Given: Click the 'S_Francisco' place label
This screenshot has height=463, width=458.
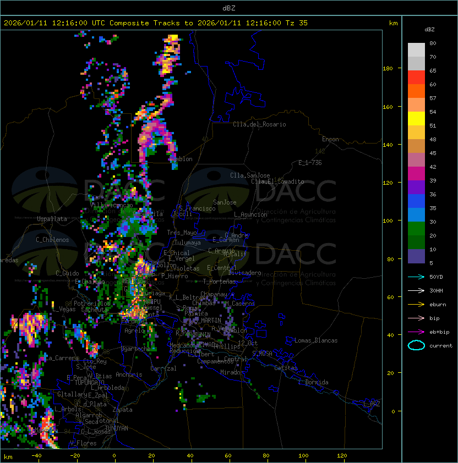Looking at the screenshot, I should tap(197, 208).
